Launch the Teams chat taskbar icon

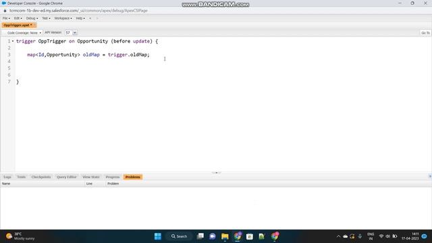(x=213, y=236)
